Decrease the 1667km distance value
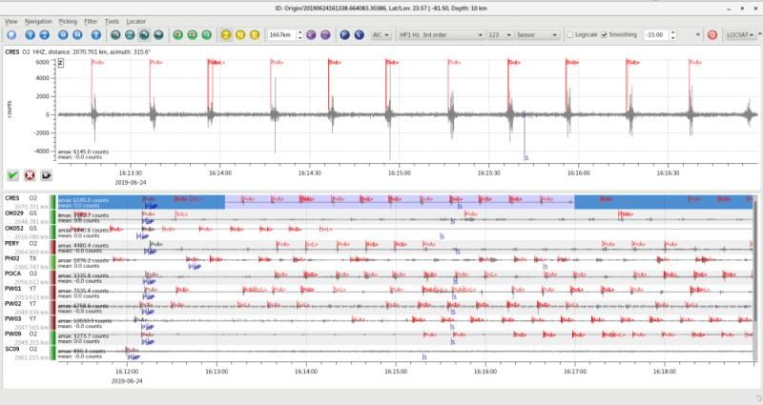This screenshot has width=763, height=405. point(299,37)
